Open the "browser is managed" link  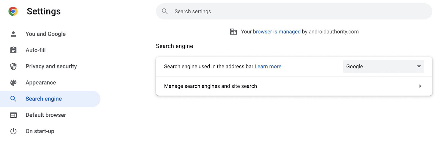click(x=277, y=32)
